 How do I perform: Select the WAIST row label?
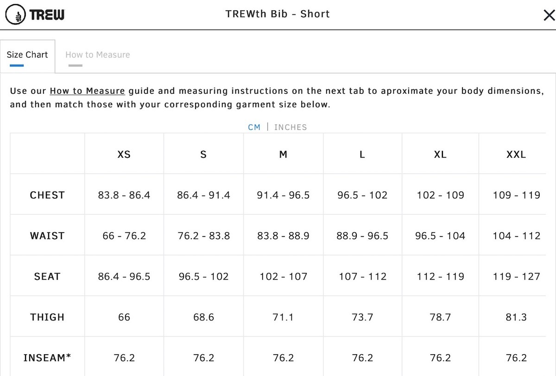pos(47,236)
